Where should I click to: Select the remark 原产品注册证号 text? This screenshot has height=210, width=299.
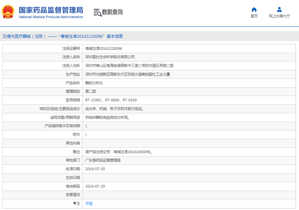[119, 152]
